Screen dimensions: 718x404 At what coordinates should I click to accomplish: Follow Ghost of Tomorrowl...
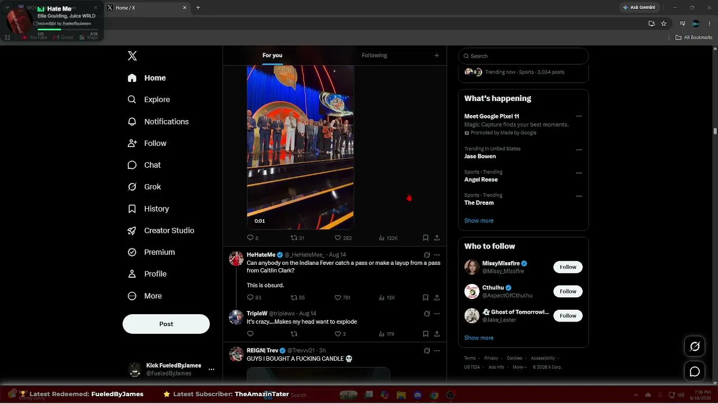coord(568,316)
